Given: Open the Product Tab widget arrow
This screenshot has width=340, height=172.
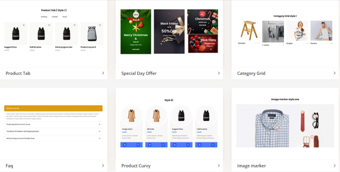Looking at the screenshot, I should point(103,73).
